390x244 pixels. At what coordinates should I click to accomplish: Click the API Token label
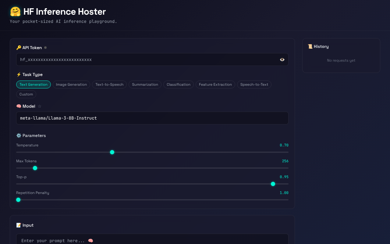[x=29, y=48]
